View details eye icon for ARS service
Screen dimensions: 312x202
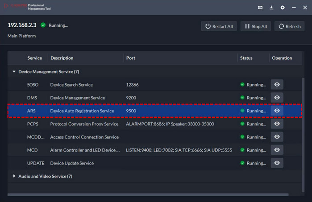277,111
